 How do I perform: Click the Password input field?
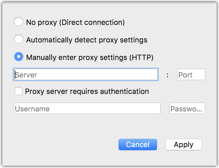pyautogui.click(x=187, y=109)
